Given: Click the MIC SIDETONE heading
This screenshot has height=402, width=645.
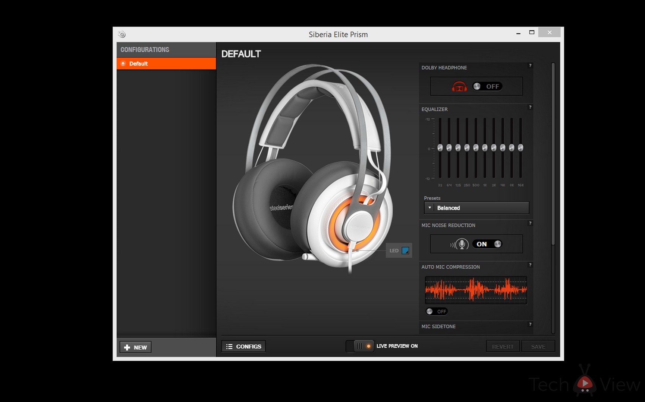Looking at the screenshot, I should coord(438,326).
